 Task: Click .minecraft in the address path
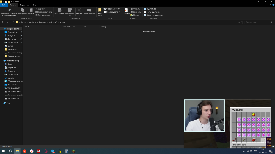coord(53,22)
